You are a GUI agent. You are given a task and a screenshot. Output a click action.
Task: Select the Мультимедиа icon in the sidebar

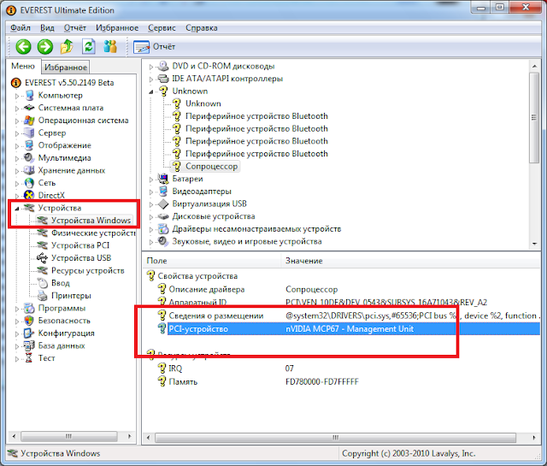click(28, 158)
